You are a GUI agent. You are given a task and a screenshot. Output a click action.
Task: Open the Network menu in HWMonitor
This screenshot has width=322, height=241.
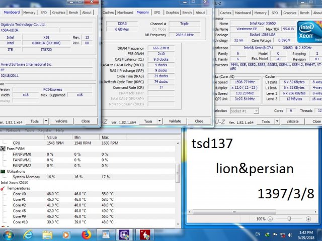(13, 131)
